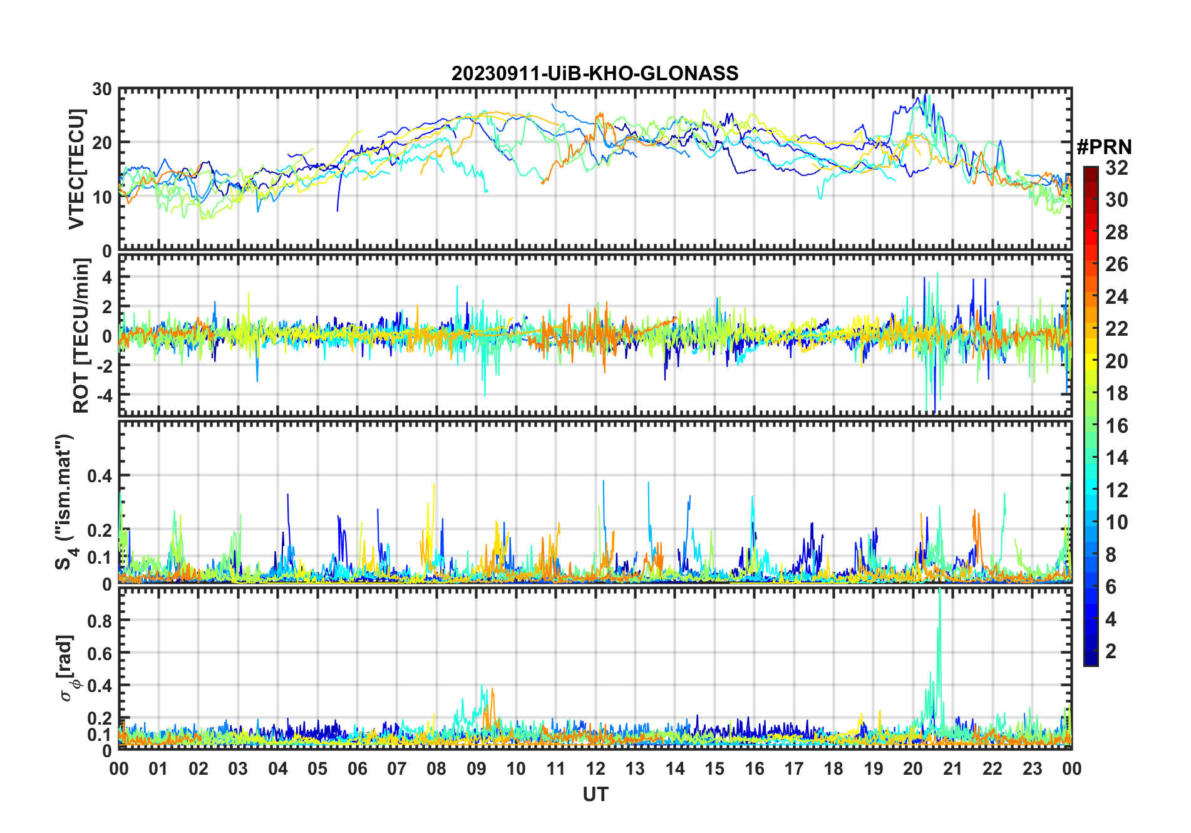Select x-axis hour label 09

(477, 769)
